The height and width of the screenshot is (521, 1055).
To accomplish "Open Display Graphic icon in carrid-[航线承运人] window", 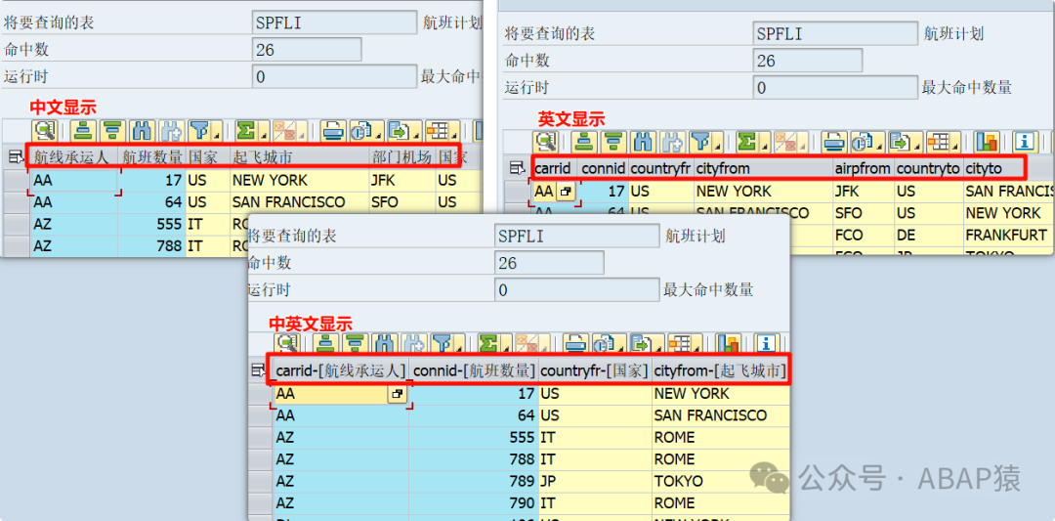I will (729, 344).
